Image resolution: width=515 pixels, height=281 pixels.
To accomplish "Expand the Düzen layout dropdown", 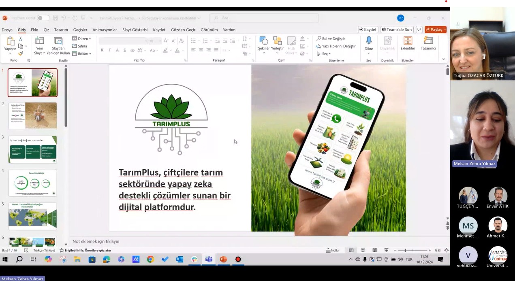I will (x=81, y=38).
